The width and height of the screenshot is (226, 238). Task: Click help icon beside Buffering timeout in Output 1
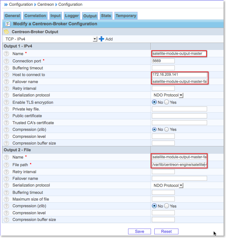coord(6,68)
